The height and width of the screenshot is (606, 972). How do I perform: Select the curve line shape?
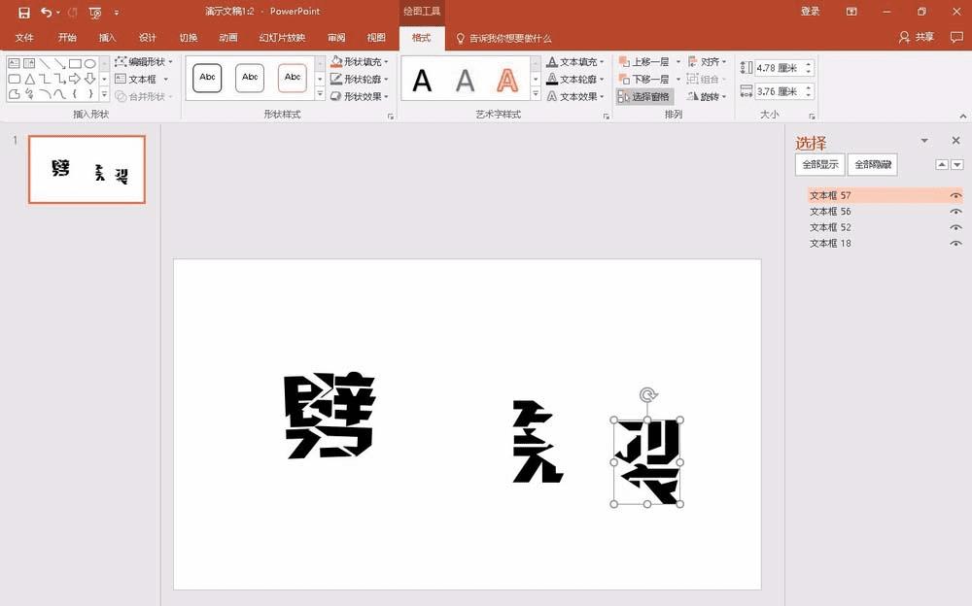coord(59,94)
